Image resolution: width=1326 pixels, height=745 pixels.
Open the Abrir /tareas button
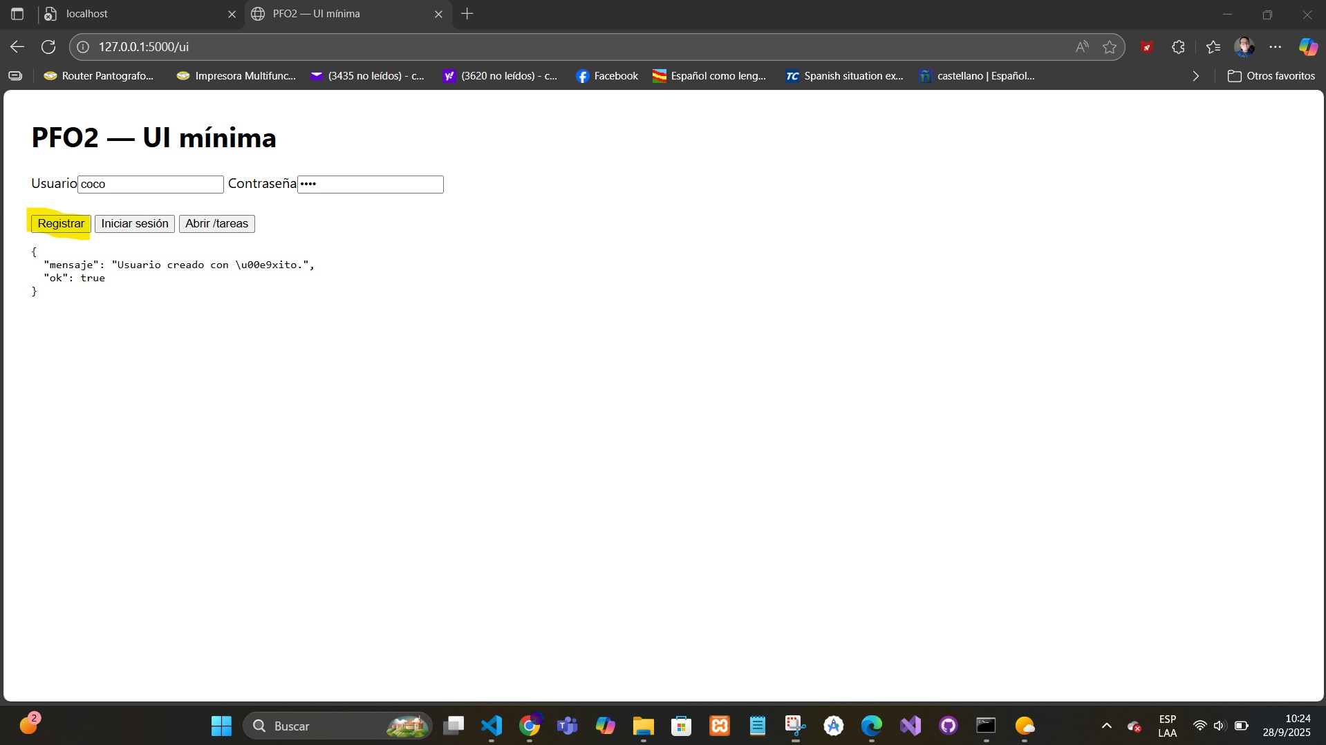(216, 224)
